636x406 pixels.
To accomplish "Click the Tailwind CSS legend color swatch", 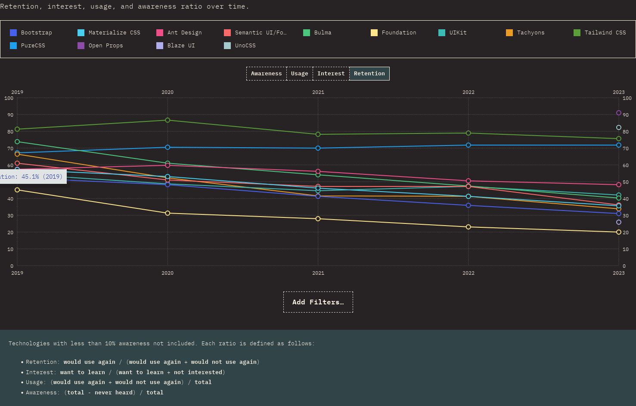I will coord(577,33).
